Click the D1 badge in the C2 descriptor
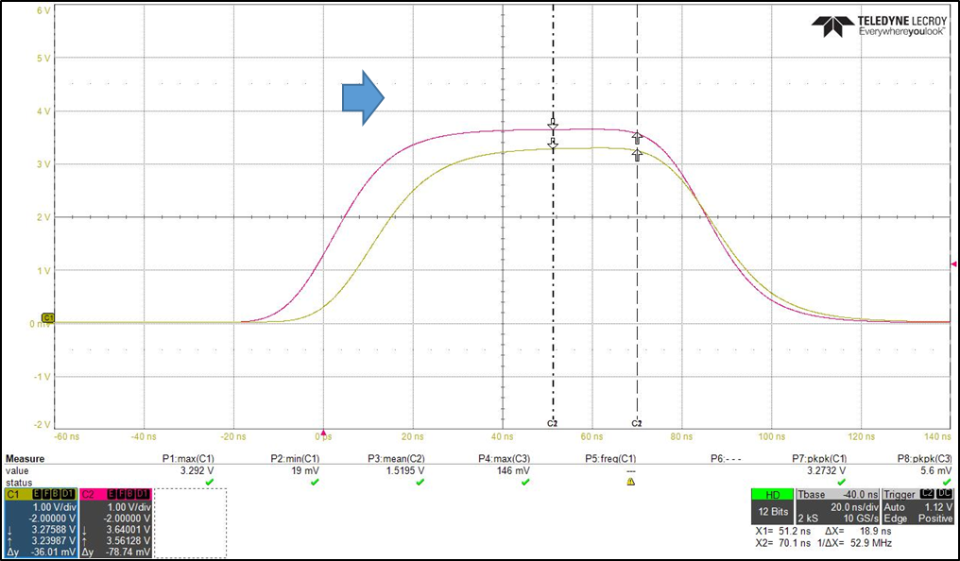The height and width of the screenshot is (561, 960). tap(143, 494)
